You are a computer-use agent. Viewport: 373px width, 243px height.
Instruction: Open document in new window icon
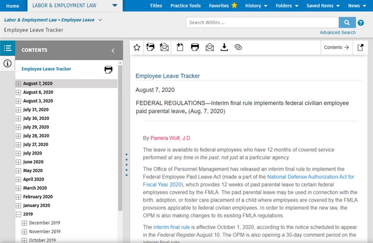[360, 47]
